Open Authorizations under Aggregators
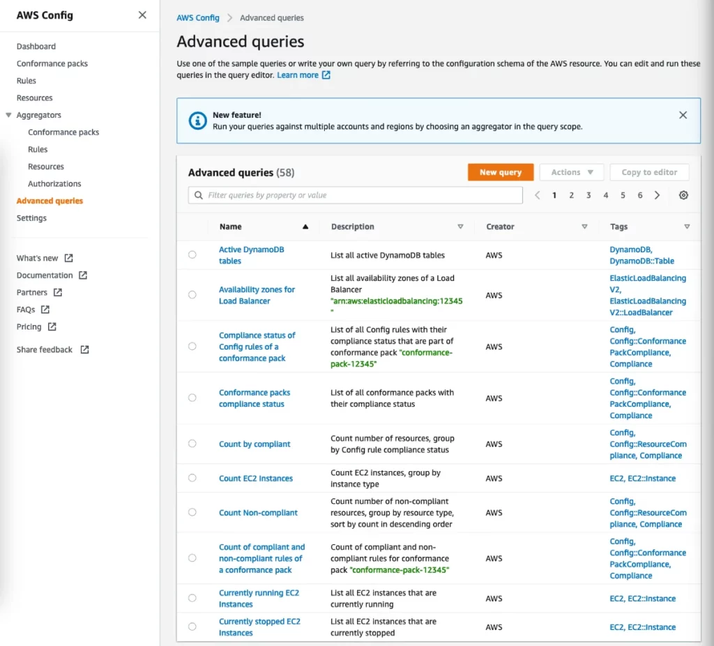Viewport: 714px width, 646px height. pyautogui.click(x=54, y=184)
